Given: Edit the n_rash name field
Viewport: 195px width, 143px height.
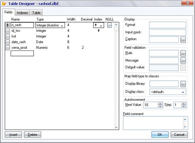Looking at the screenshot, I should 22,25.
